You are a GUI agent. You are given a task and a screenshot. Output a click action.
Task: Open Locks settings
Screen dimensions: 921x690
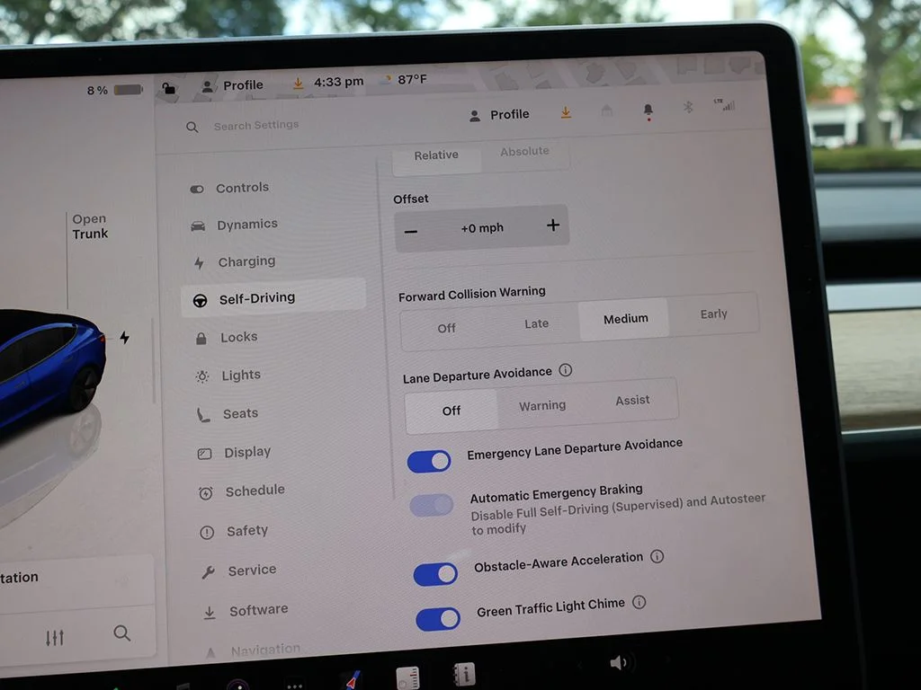[x=227, y=338]
